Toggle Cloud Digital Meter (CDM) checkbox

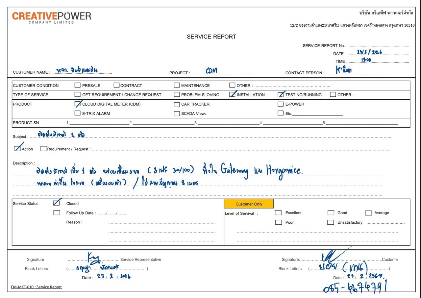click(77, 104)
